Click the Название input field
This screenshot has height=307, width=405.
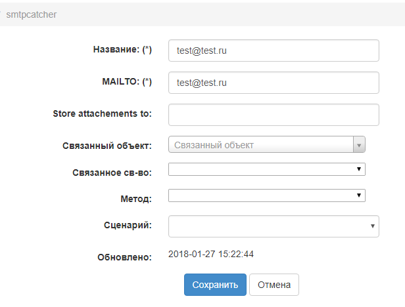pyautogui.click(x=274, y=50)
